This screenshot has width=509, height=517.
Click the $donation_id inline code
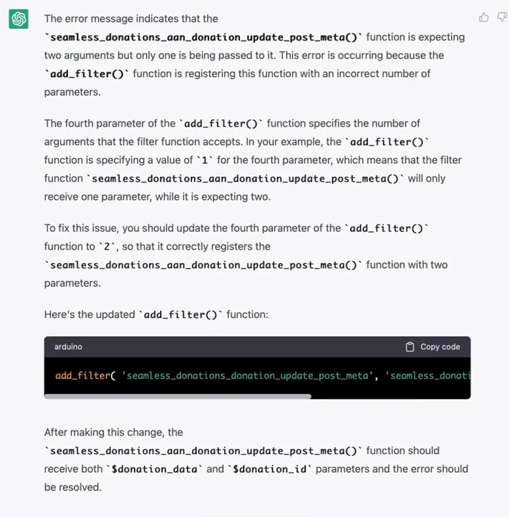pos(270,469)
